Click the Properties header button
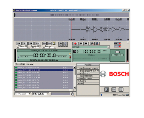Viewport: 144px width, 118px height. 88,65
